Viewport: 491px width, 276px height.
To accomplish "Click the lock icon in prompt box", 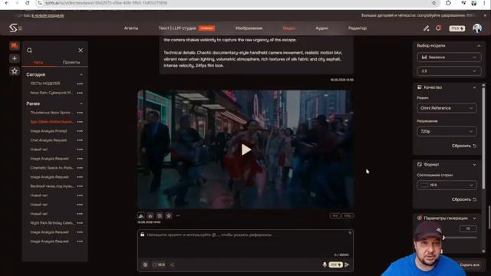I will [x=143, y=235].
